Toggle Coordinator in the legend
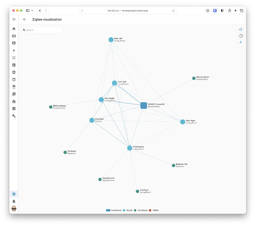Screen dimensions: 255x226 click(x=113, y=210)
